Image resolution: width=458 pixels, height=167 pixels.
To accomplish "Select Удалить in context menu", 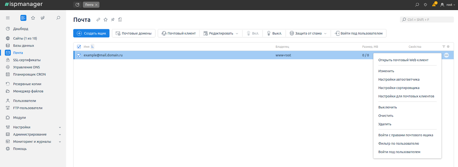I will click(x=385, y=124).
